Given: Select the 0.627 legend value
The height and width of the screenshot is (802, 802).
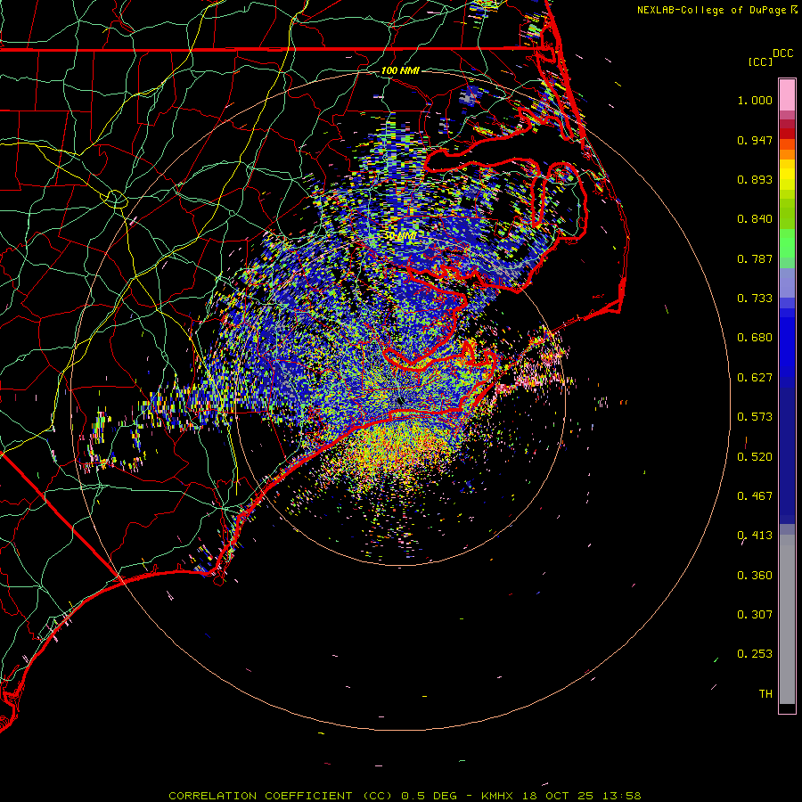Looking at the screenshot, I should (x=755, y=378).
